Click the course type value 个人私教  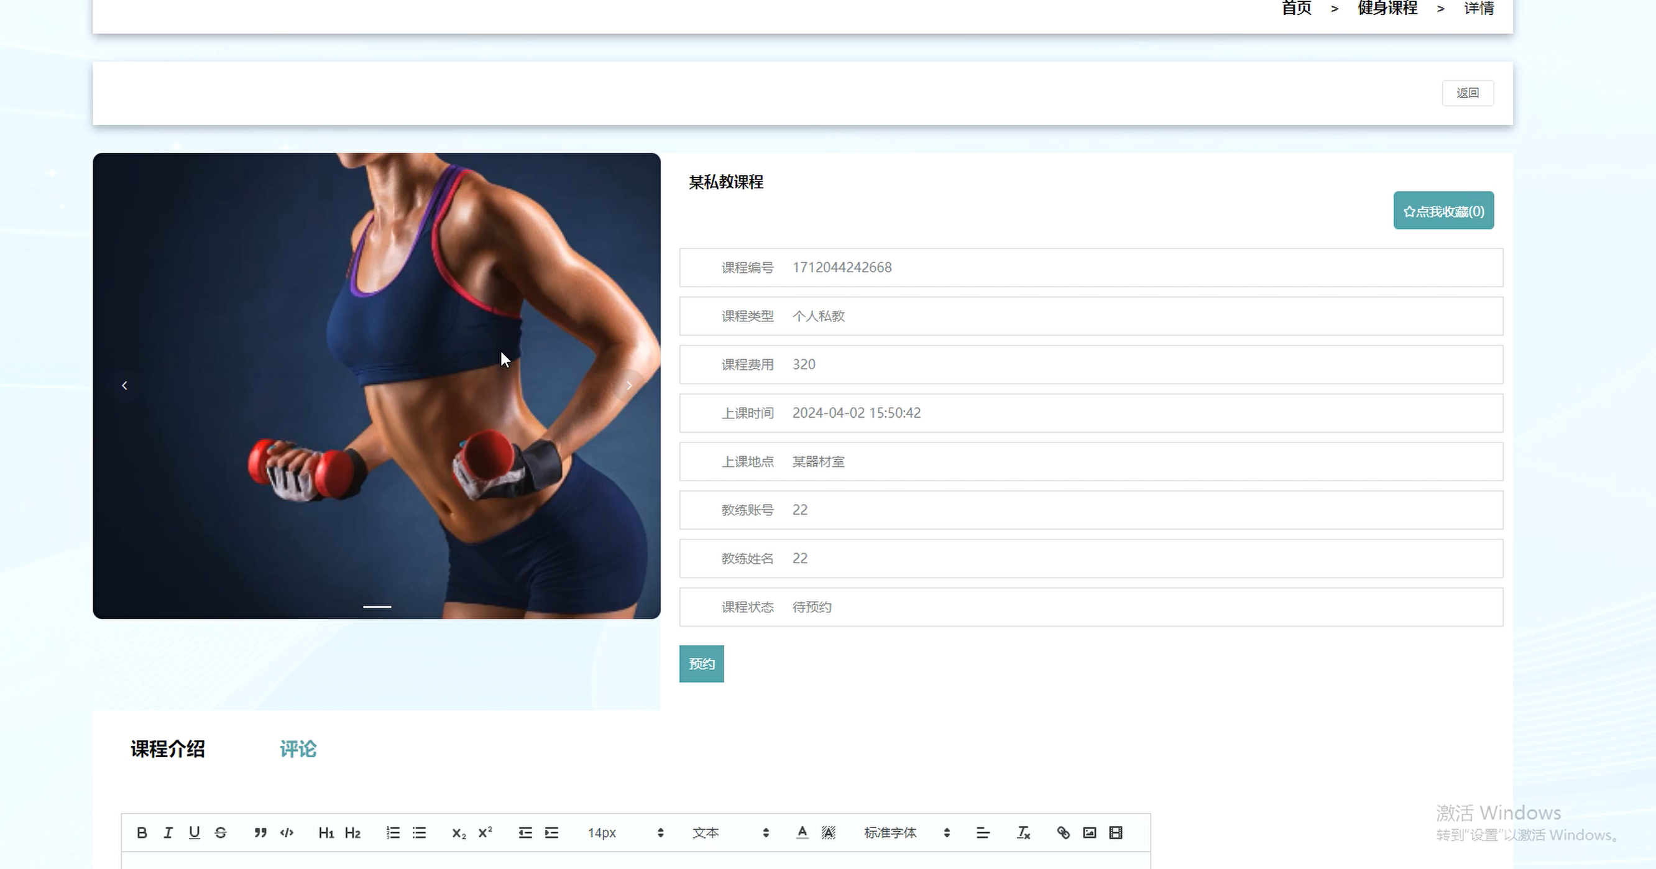tap(818, 316)
